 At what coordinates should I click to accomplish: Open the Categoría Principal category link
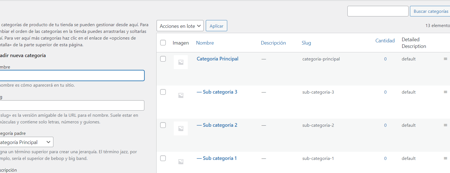coord(217,59)
